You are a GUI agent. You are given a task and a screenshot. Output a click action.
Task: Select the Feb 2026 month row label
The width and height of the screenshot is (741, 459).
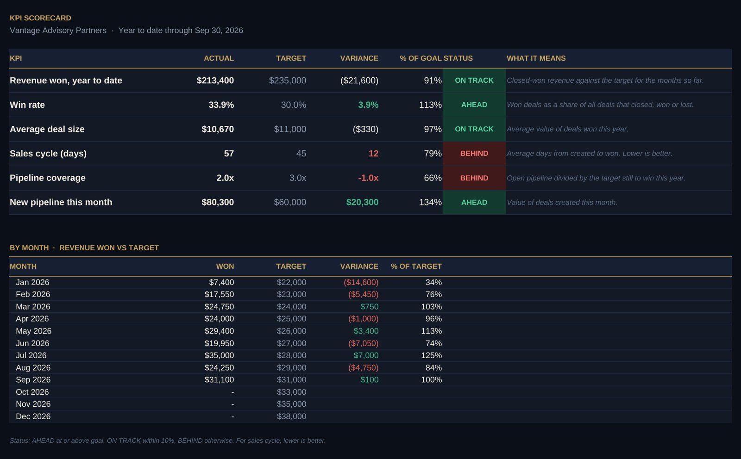pyautogui.click(x=33, y=294)
